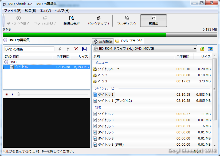Open the ヘルプ(H) menu
This screenshot has height=156, width=220.
(62, 11)
